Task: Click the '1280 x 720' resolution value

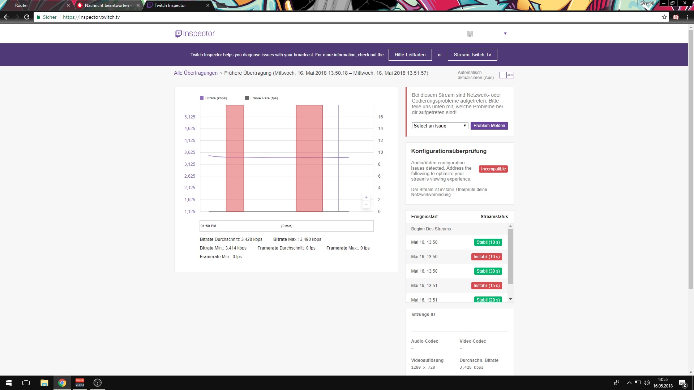Action: point(423,367)
